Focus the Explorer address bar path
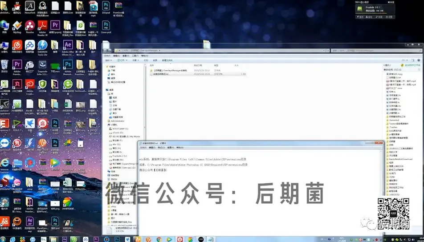The width and height of the screenshot is (424, 242). (221, 51)
